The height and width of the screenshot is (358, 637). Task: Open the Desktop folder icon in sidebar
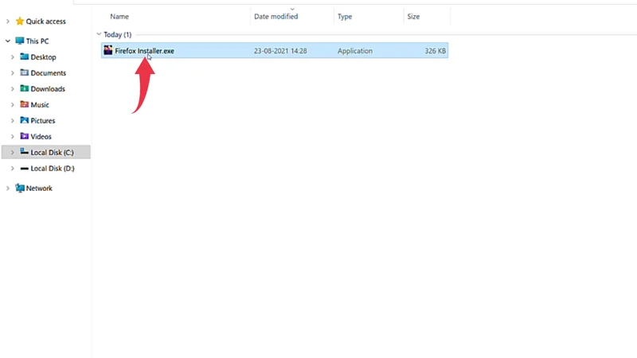[25, 57]
